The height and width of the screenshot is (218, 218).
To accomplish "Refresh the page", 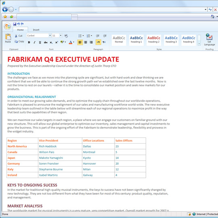I will (x=210, y=9).
